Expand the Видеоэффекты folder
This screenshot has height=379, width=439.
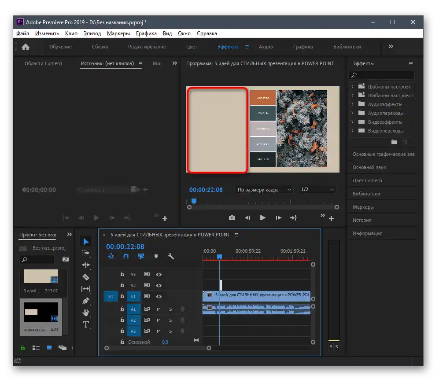point(352,122)
